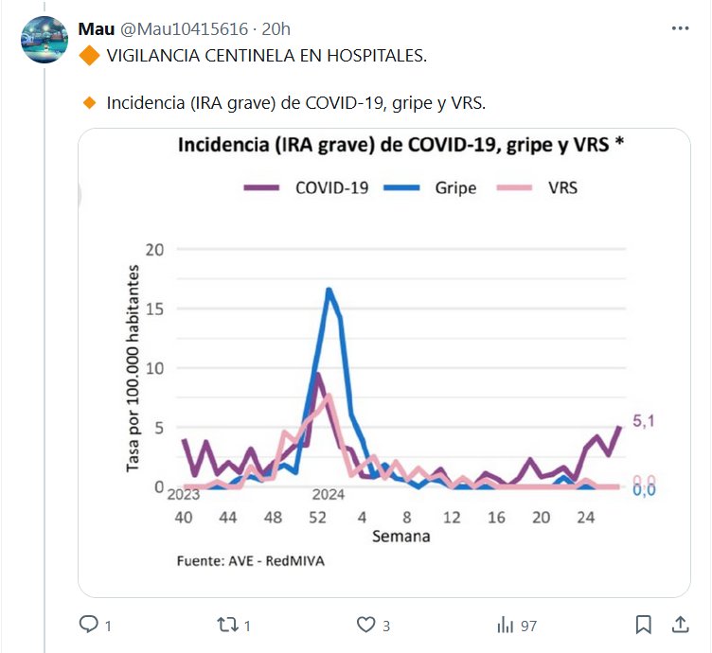Click the 5,1 COVID-19 end value label
The image size is (712, 653).
click(x=644, y=423)
